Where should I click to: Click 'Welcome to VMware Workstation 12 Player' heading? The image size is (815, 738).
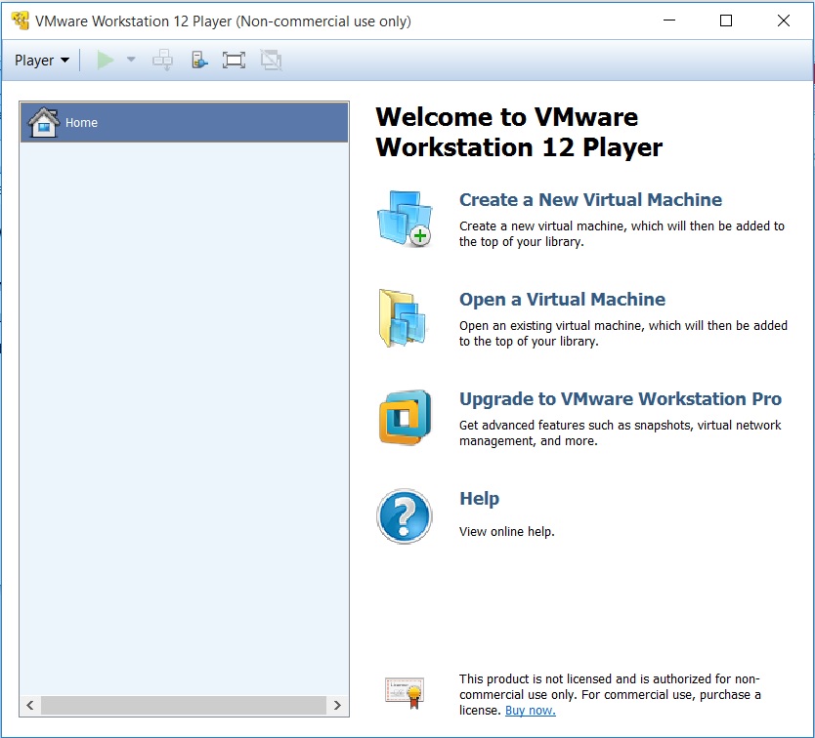tap(519, 132)
